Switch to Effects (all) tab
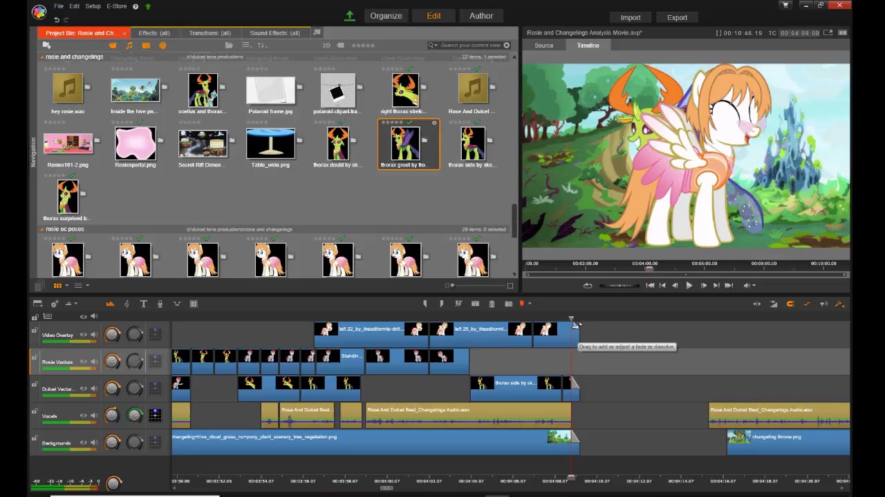 [x=154, y=33]
